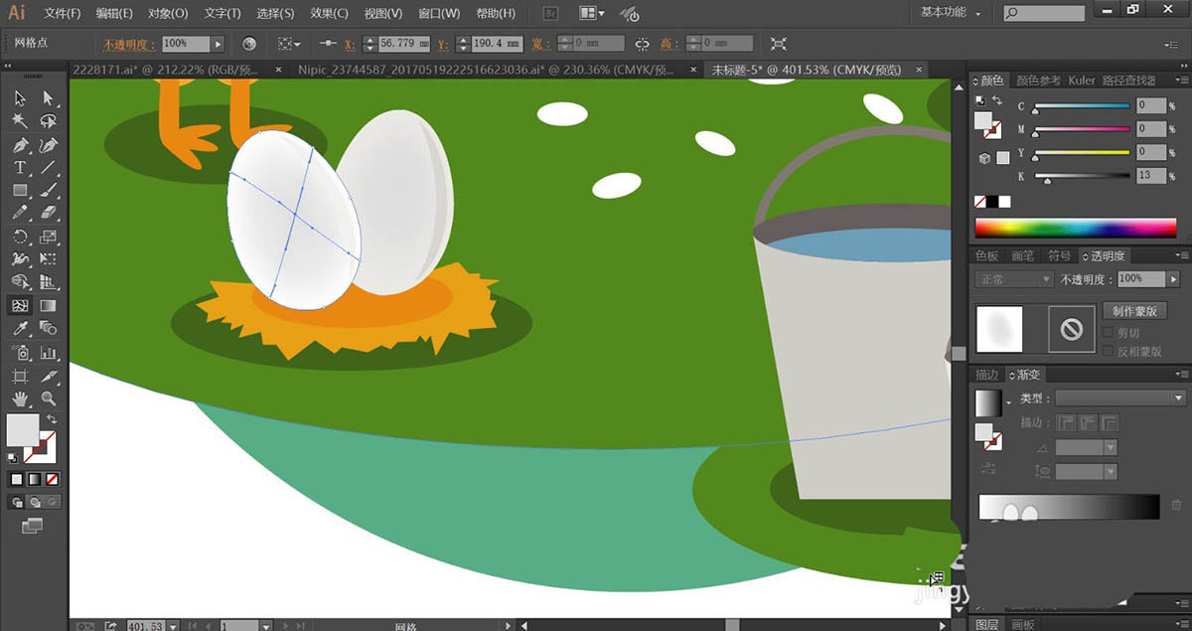Open the 基本功能 workspace dropdown
The width and height of the screenshot is (1192, 631).
[951, 13]
